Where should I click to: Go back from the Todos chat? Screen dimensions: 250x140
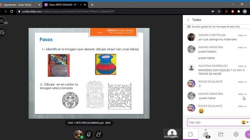coord(188,20)
